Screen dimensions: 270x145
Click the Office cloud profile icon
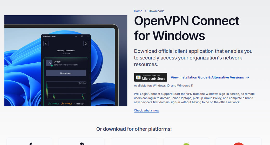coord(49,63)
